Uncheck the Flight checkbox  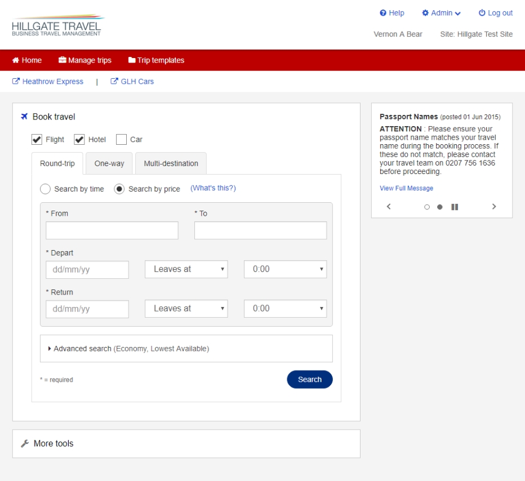[x=37, y=140]
